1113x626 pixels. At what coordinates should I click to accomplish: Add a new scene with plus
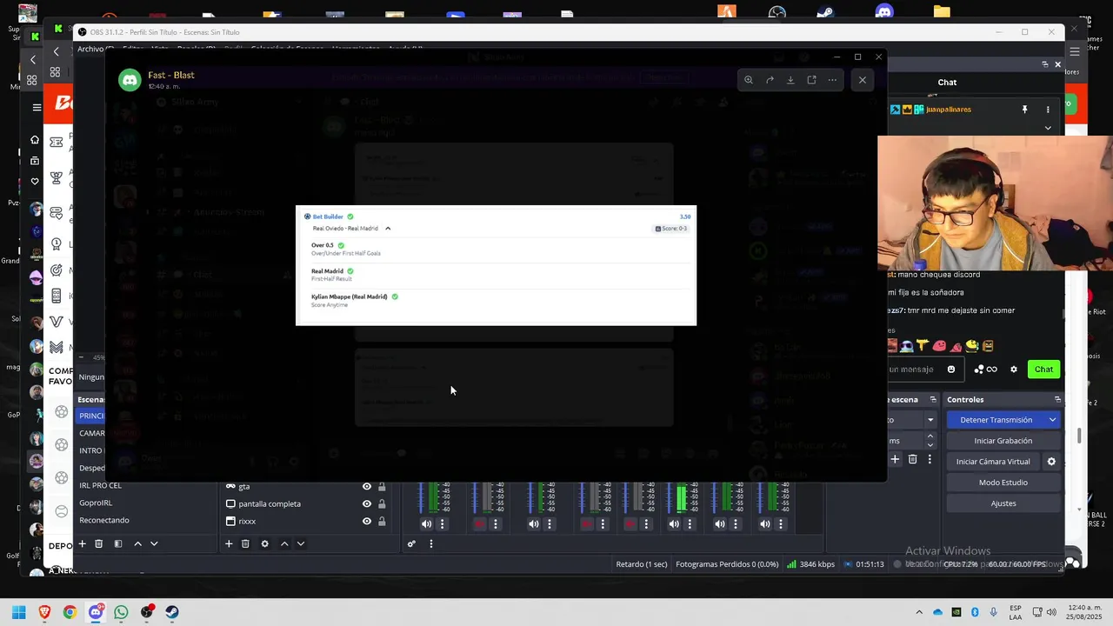tap(83, 544)
